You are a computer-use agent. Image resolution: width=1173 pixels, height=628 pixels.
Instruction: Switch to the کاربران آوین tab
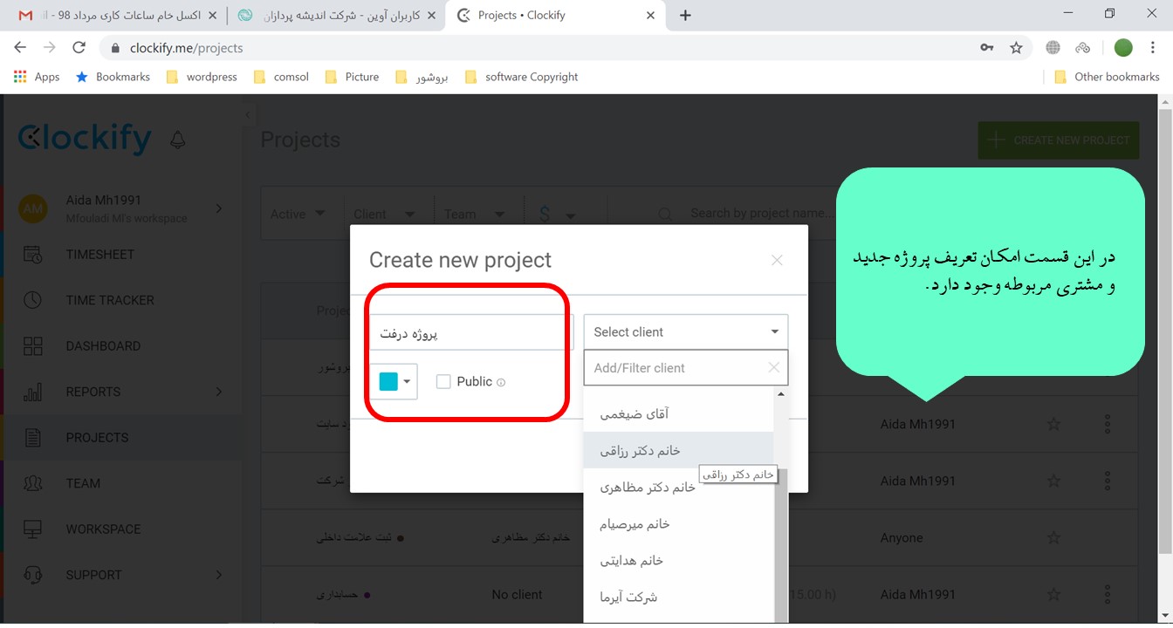click(336, 15)
